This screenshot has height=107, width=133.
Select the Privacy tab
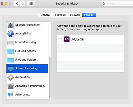click(x=89, y=15)
